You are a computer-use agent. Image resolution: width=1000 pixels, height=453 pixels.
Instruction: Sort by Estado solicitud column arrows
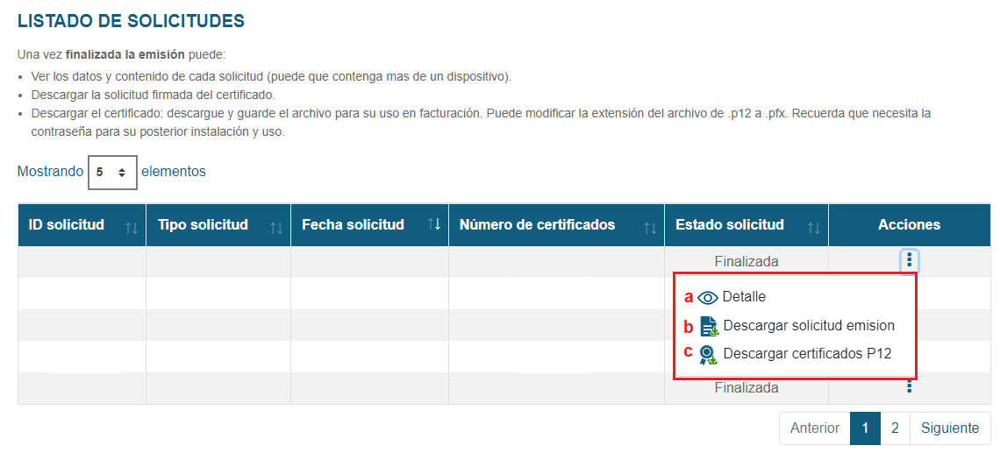pos(814,228)
